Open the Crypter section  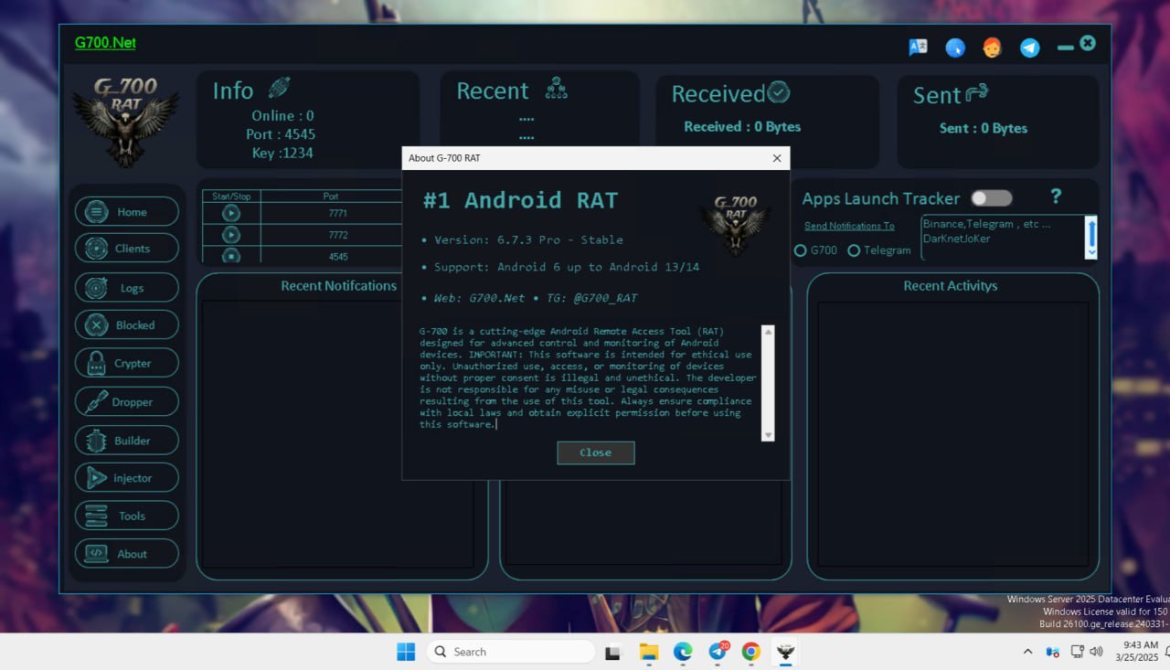(127, 363)
